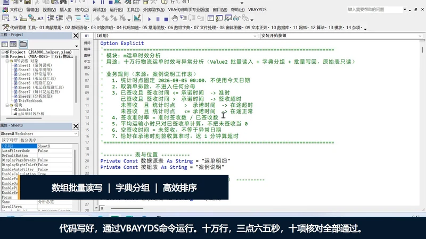The width and height of the screenshot is (426, 239).
Task: Run macro via debug toolbar play button
Action: pyautogui.click(x=149, y=19)
